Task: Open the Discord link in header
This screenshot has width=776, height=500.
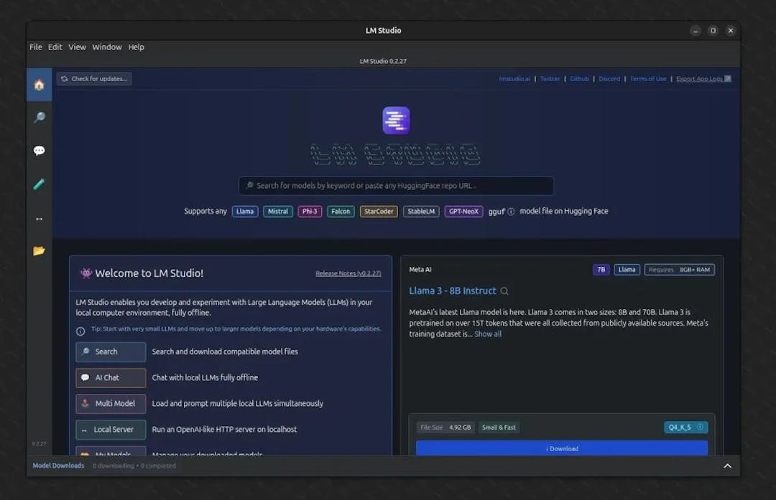Action: tap(609, 79)
